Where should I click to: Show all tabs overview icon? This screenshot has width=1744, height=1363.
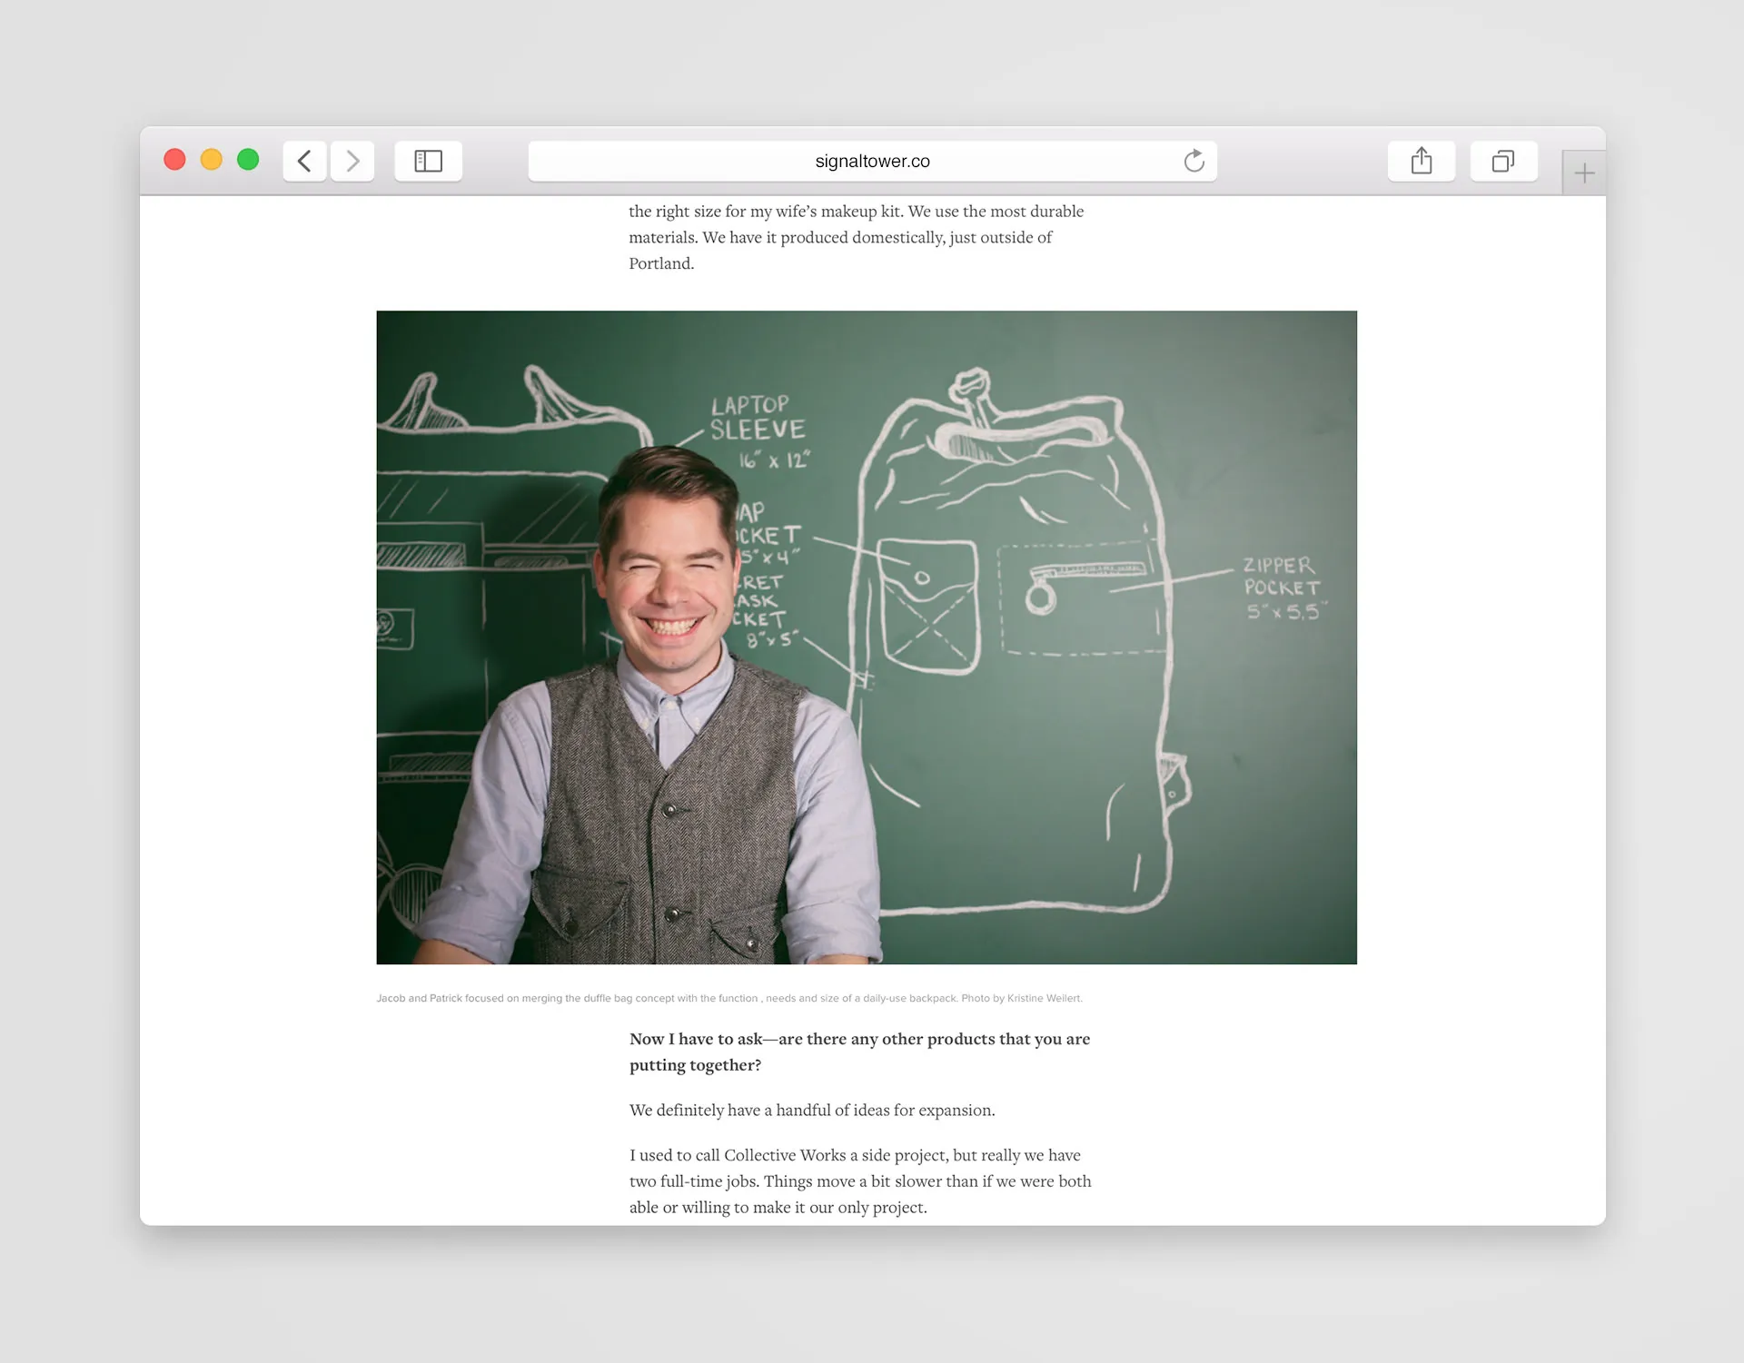pos(1503,162)
